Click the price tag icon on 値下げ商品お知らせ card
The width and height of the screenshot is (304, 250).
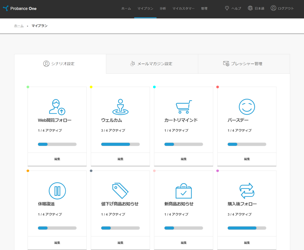[x=120, y=190]
